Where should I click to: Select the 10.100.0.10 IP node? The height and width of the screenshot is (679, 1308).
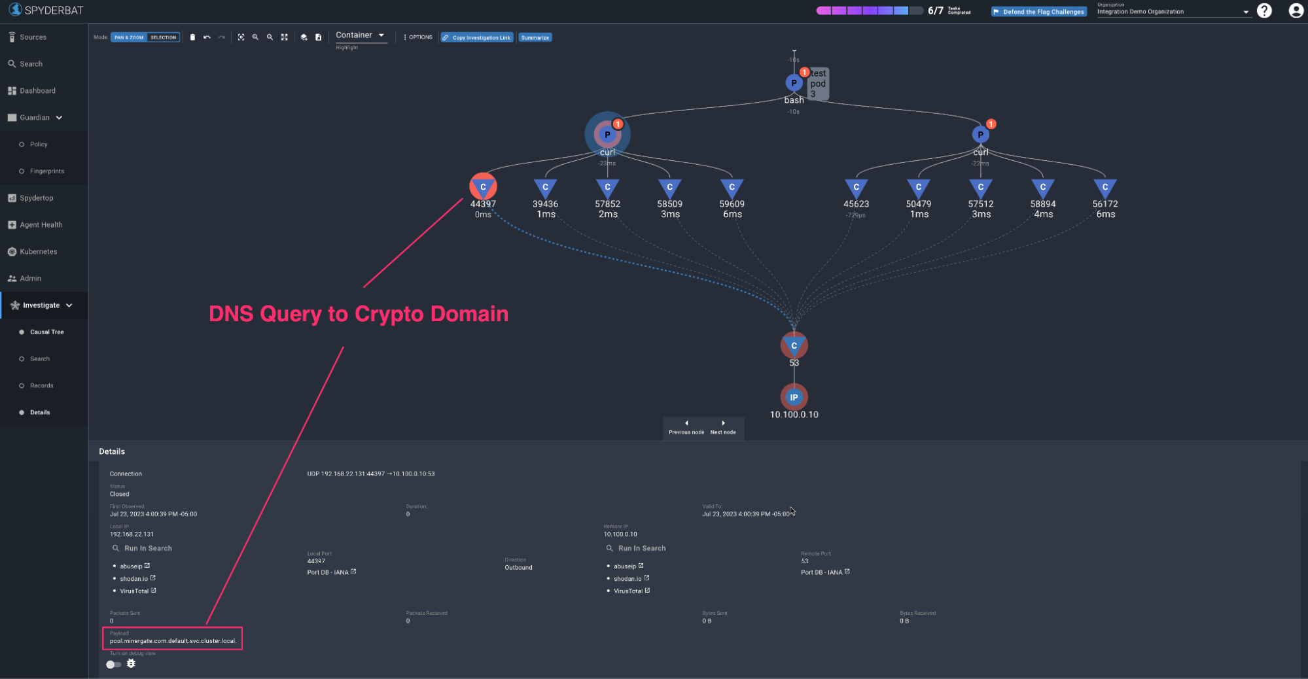[x=794, y=397]
